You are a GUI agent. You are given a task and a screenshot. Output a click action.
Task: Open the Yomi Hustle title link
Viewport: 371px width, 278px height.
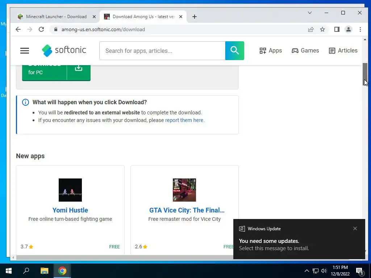click(70, 210)
